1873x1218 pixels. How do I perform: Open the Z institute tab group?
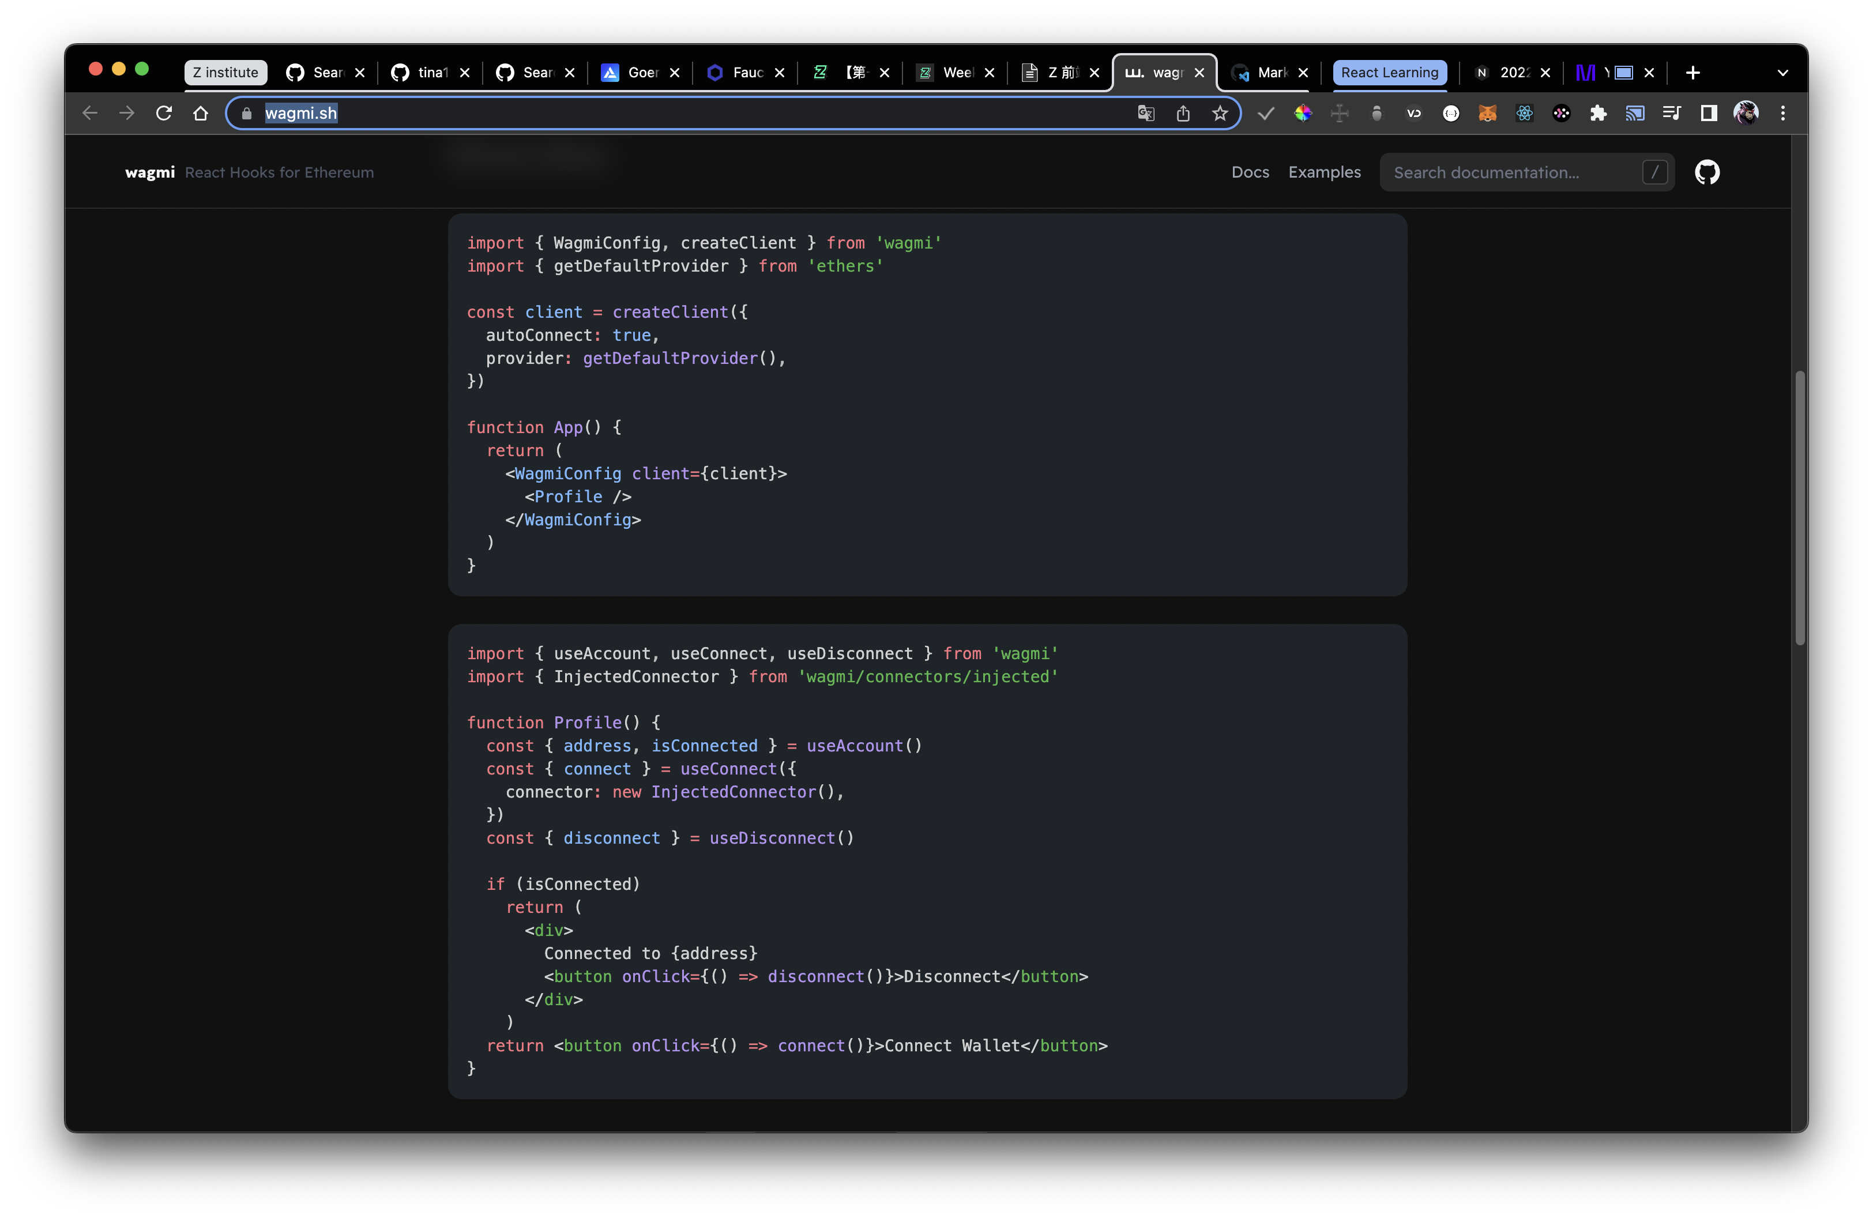click(225, 73)
